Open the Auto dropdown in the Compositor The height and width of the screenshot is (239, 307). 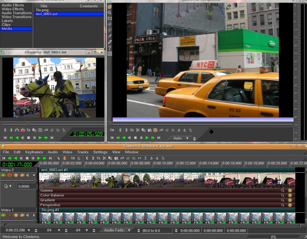click(180, 138)
